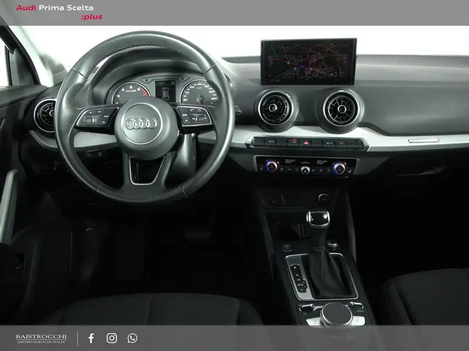
Task: Click the MMI rotary controller dial
Action: [337, 312]
